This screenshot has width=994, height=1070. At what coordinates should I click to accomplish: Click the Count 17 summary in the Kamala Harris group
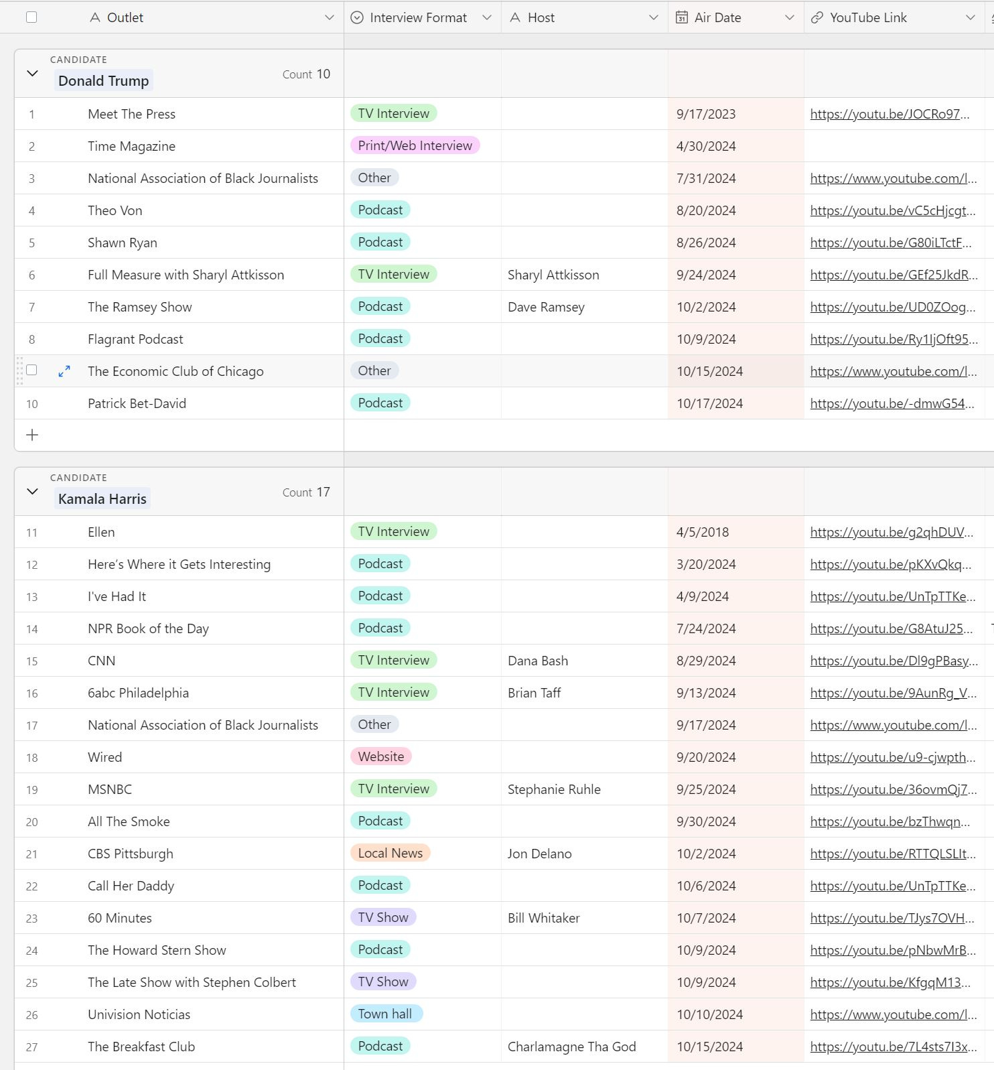tap(306, 492)
